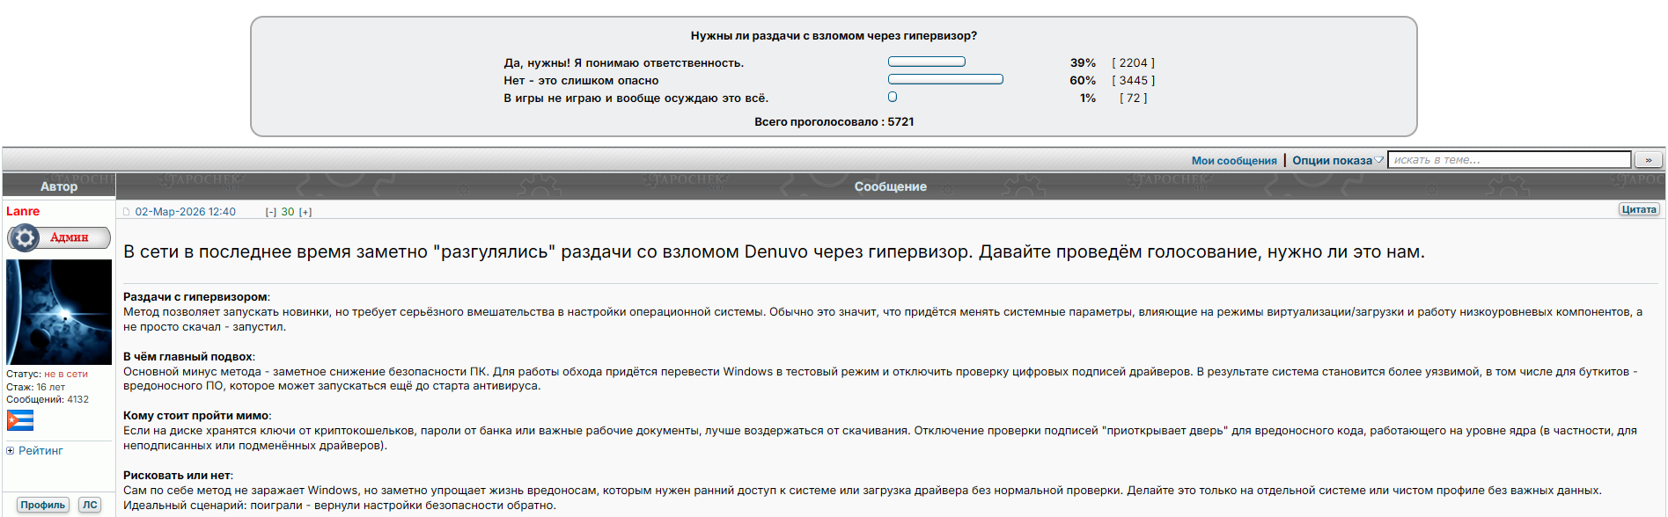1668x517 pixels.
Task: Decrease post rating with [-]
Action: point(271,212)
